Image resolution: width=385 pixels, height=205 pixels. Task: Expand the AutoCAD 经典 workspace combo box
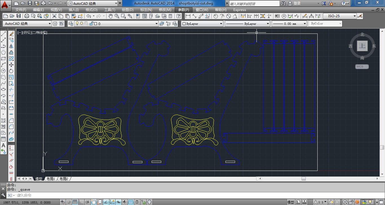coord(27,24)
